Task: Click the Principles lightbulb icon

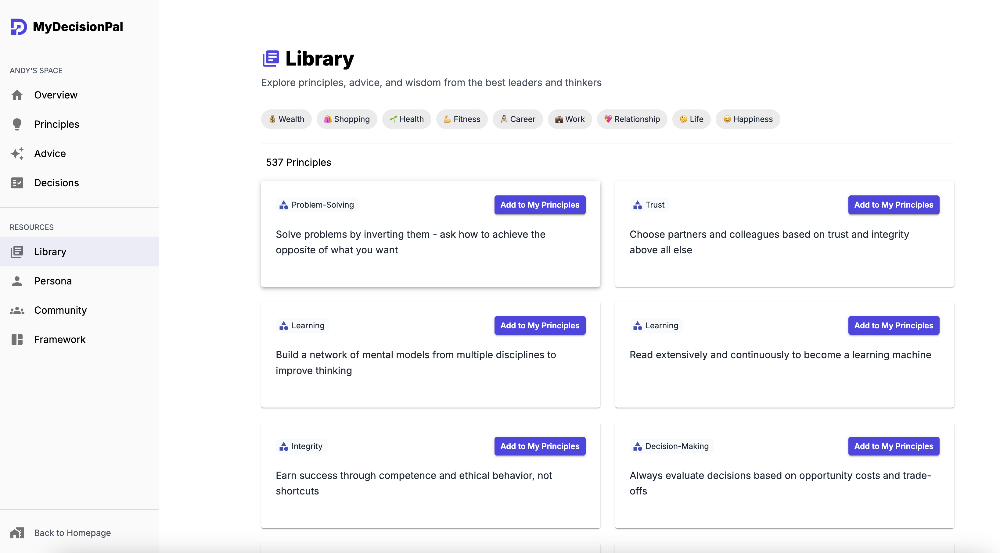Action: click(17, 124)
